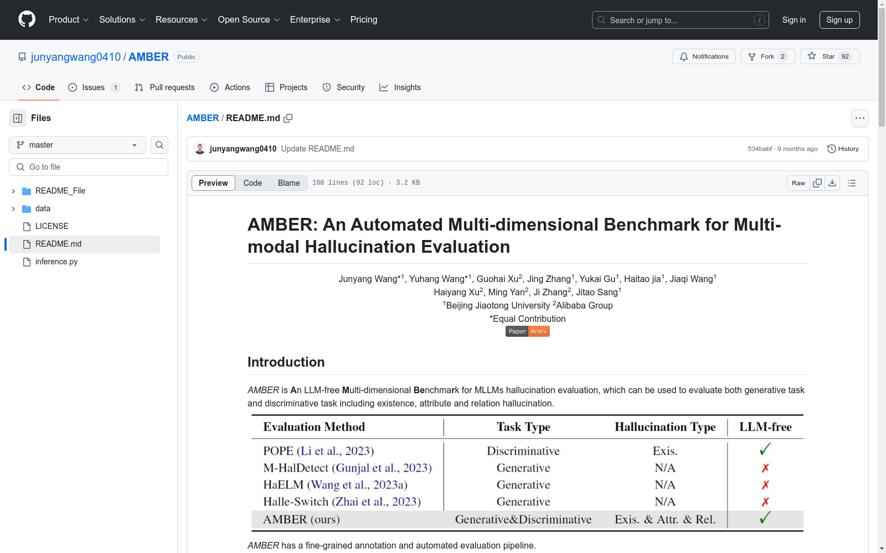The height and width of the screenshot is (553, 886).
Task: Copy raw file contents icon
Action: pos(817,183)
